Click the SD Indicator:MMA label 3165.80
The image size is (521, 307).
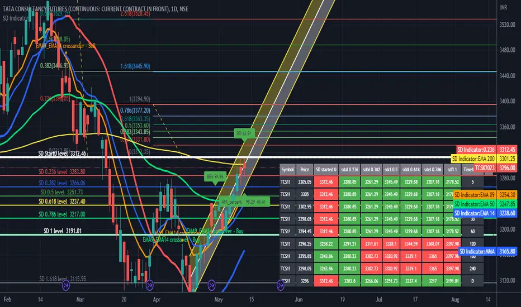[x=487, y=252]
